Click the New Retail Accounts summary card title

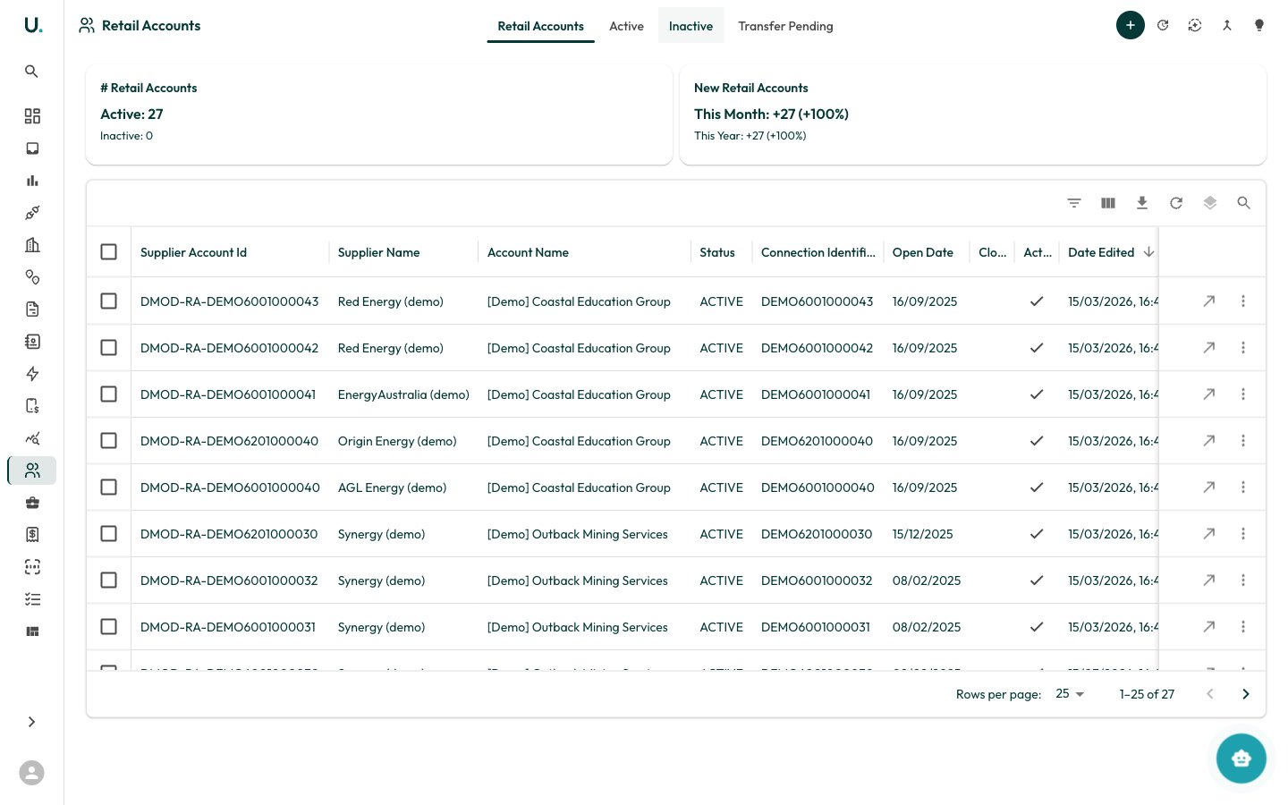pyautogui.click(x=751, y=88)
